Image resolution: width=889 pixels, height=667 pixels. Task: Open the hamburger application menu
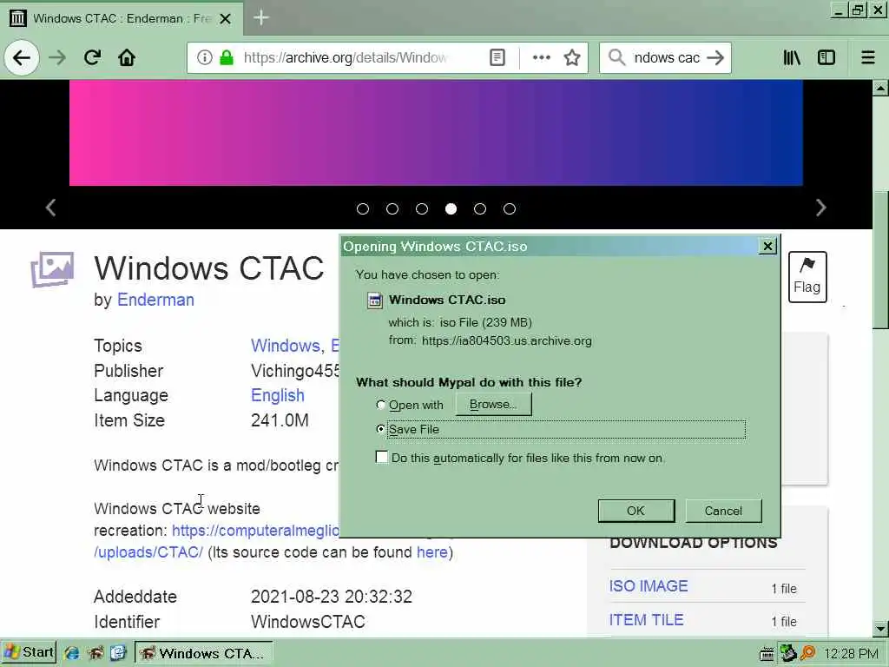click(x=868, y=57)
